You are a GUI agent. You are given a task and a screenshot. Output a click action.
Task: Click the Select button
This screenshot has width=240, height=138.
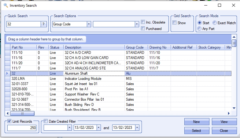tap(196, 130)
